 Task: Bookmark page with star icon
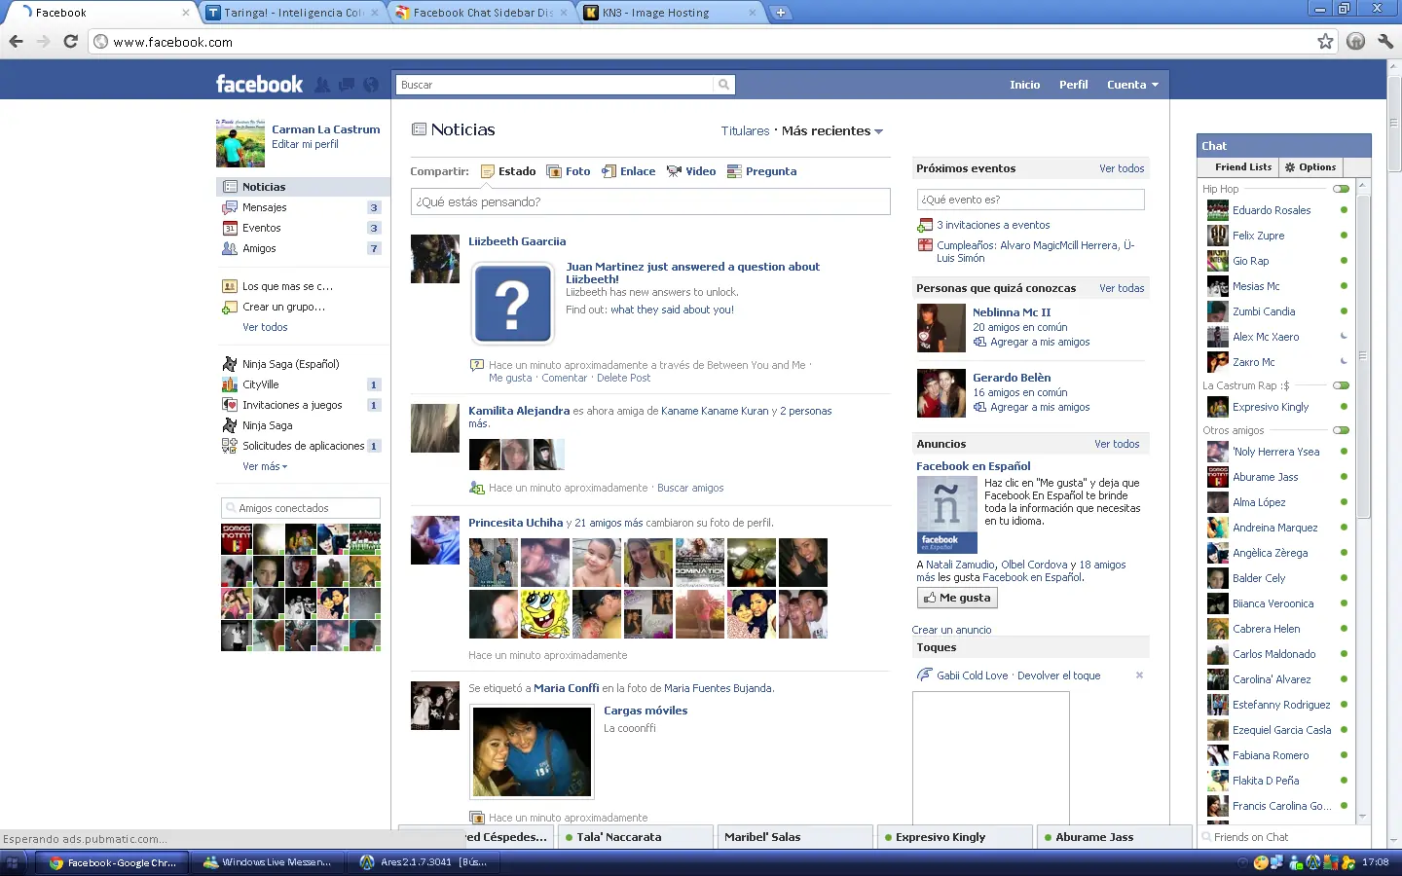click(x=1325, y=42)
